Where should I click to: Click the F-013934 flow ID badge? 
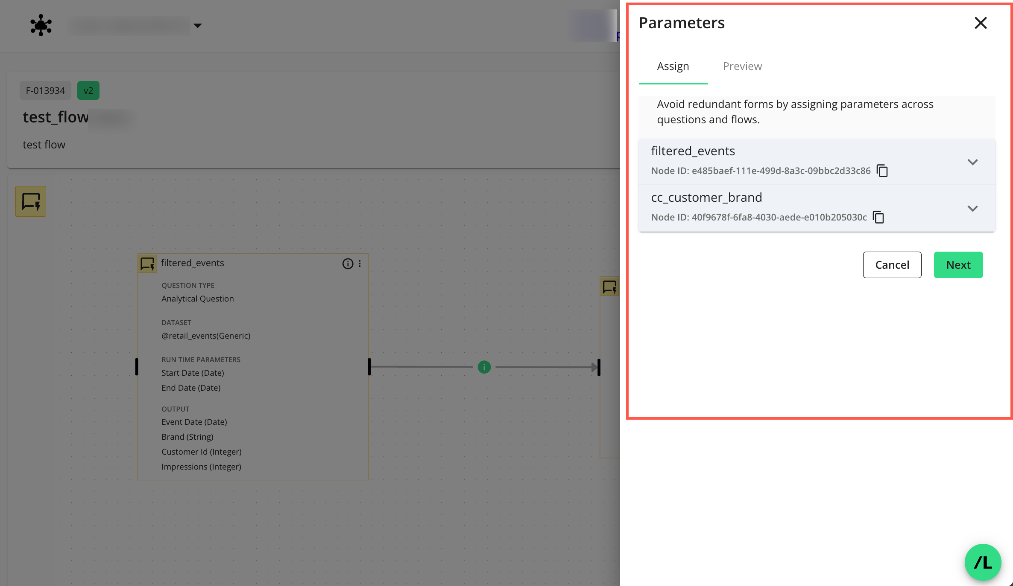tap(45, 90)
